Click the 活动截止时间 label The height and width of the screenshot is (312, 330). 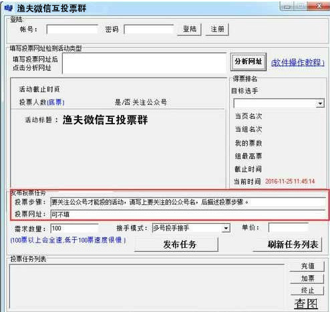pos(39,90)
